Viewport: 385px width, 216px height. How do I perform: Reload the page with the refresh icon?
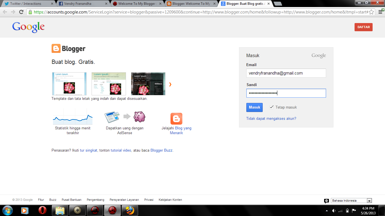tap(21, 12)
